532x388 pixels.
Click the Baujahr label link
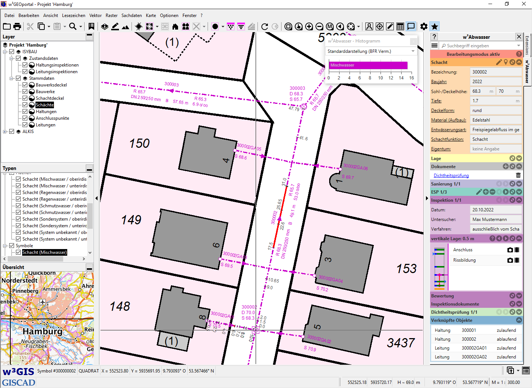(439, 82)
